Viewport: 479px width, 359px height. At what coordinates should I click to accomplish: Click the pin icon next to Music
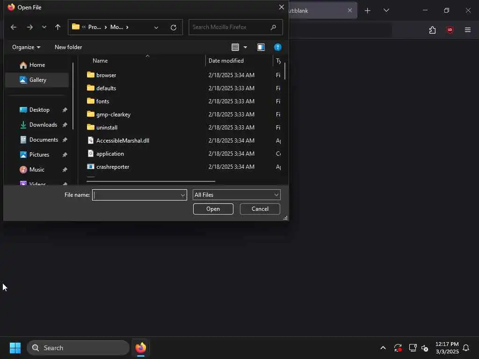(x=65, y=170)
